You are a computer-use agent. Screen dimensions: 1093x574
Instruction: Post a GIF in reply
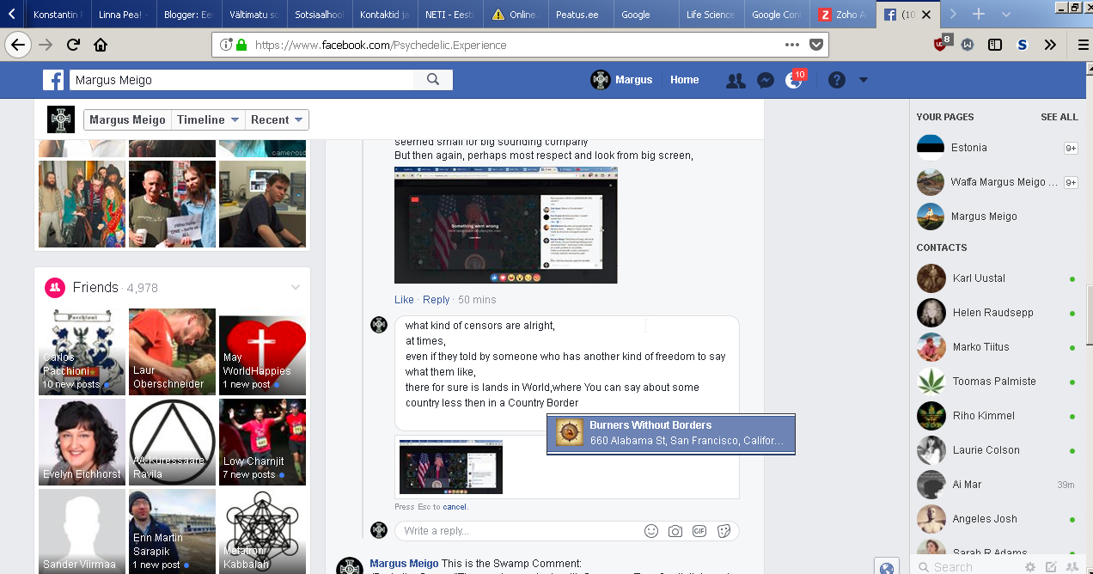[x=699, y=531]
